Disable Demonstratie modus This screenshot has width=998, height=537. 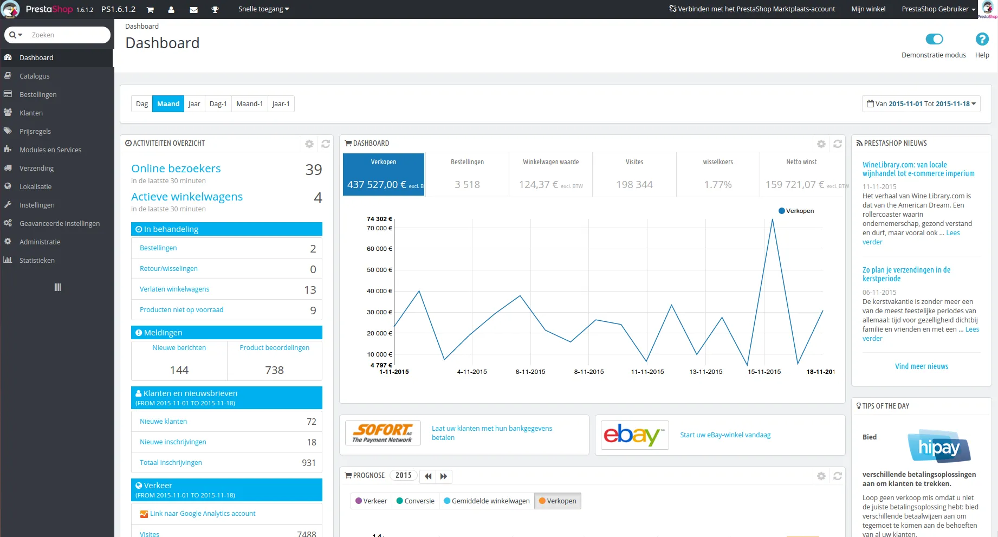(x=934, y=39)
